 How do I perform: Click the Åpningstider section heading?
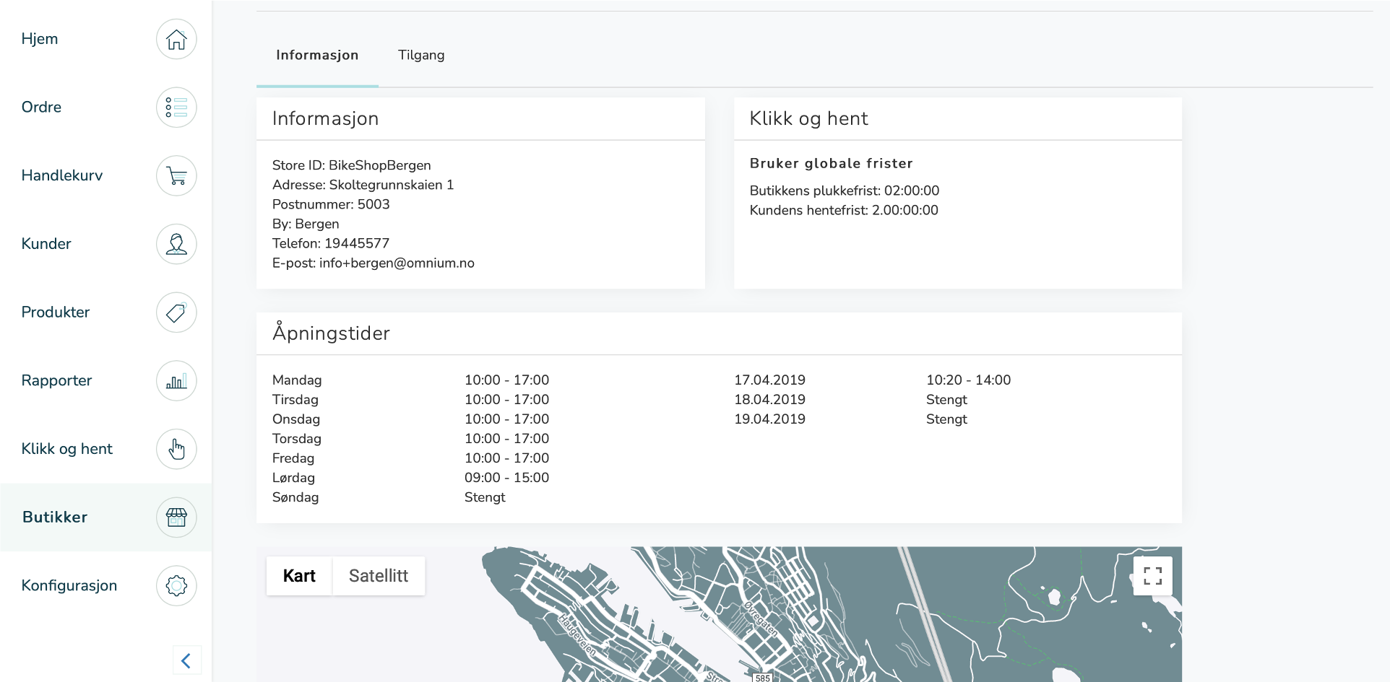click(x=331, y=333)
